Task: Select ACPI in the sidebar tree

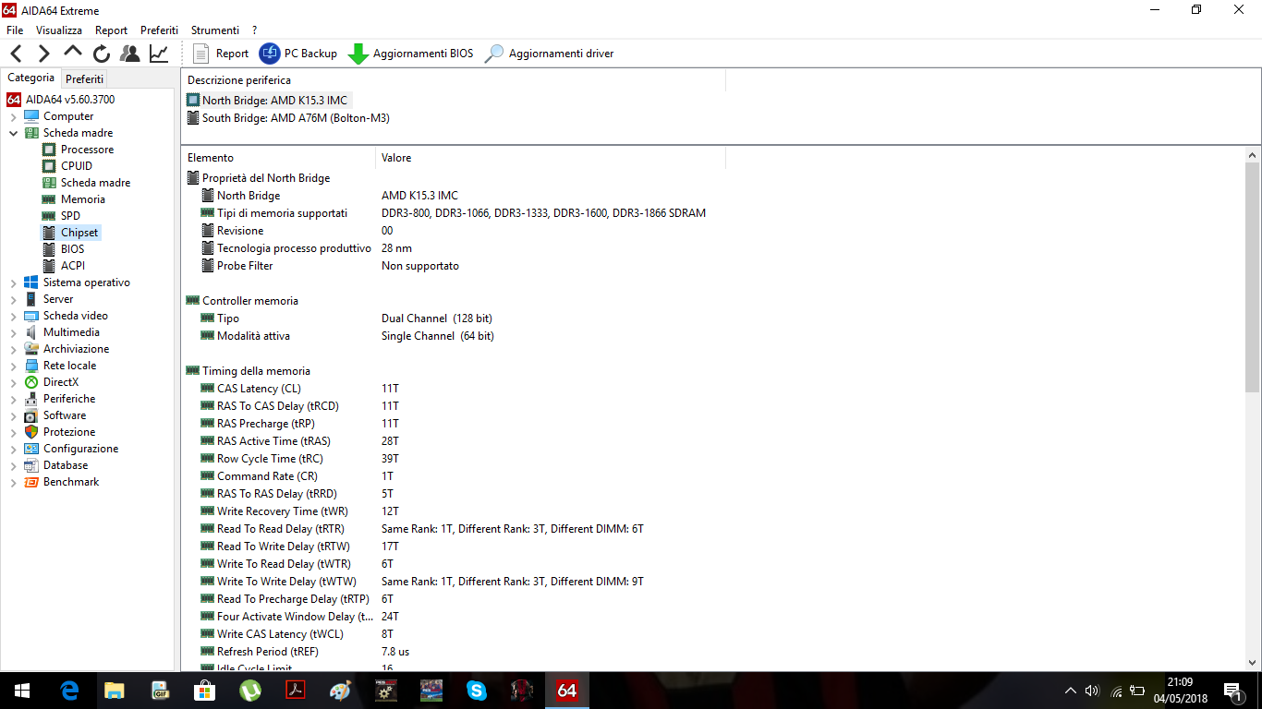Action: 73,266
